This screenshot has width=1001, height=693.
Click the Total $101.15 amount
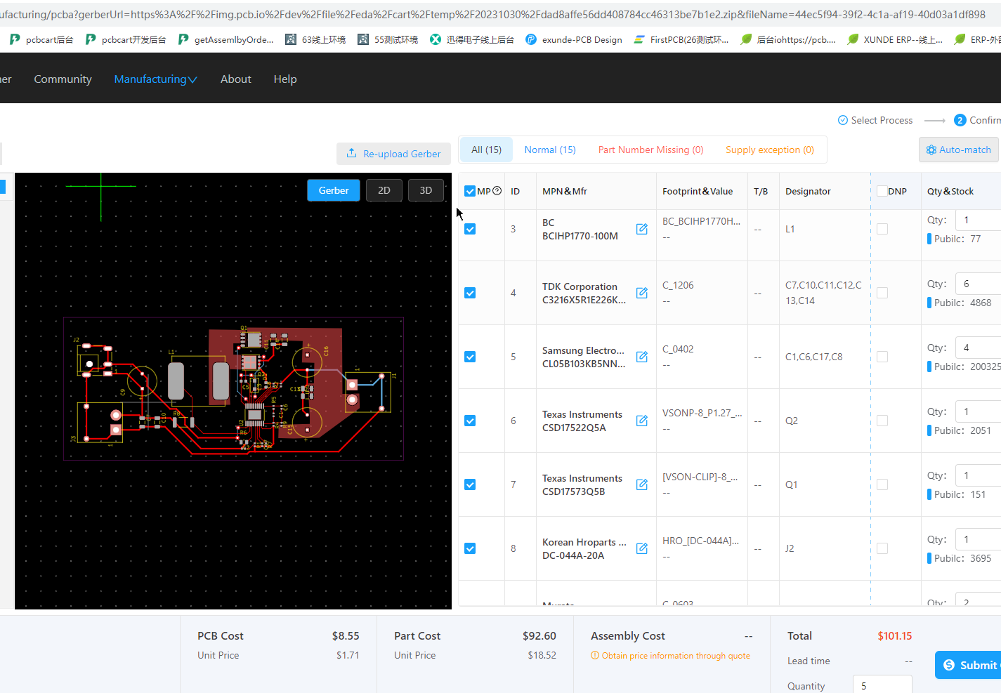(x=894, y=635)
